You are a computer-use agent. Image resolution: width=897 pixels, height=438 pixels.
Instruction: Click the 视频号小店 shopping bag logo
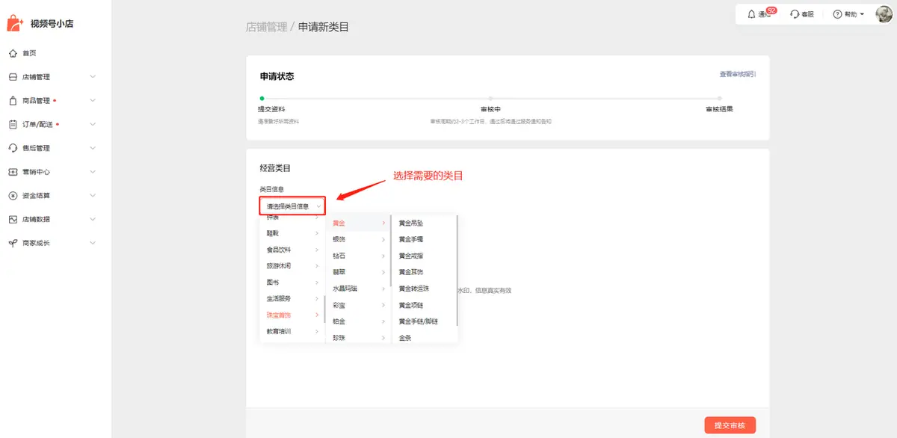tap(15, 23)
